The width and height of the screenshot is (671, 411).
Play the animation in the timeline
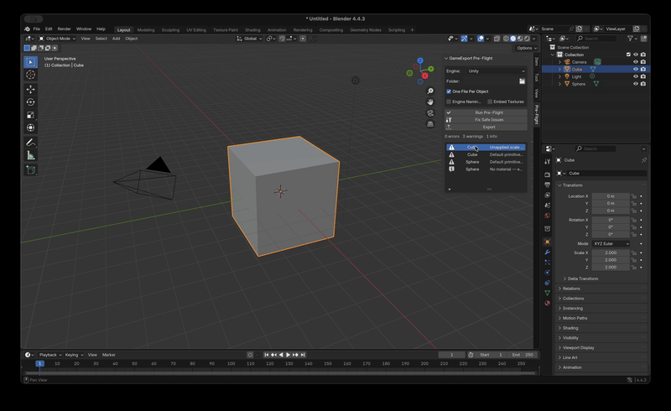[288, 355]
